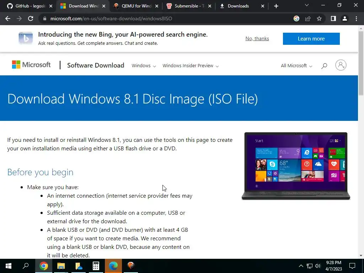Screen dimensions: 364x273
Task: Open the network tray icon
Action: (x=310, y=266)
